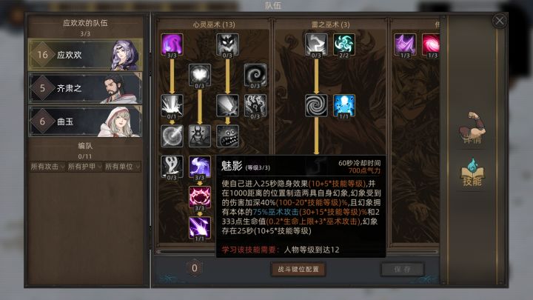This screenshot has height=300, width=533.
Task: Switch to the 技能 skills tab
Action: pos(472,173)
